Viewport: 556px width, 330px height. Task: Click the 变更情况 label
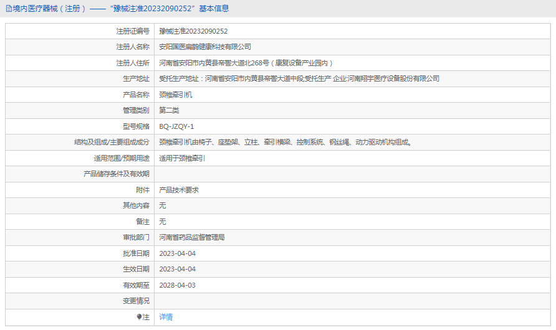click(x=136, y=301)
